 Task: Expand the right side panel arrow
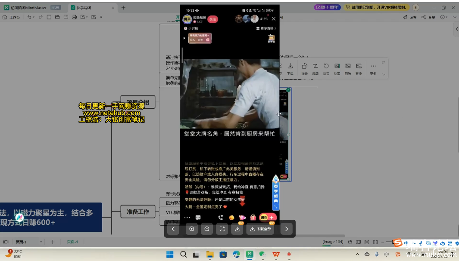457,29
